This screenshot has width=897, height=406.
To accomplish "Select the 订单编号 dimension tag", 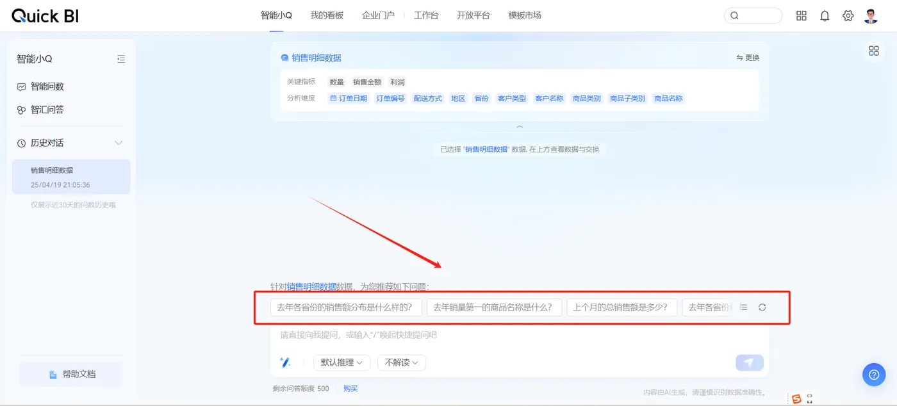I will point(390,99).
